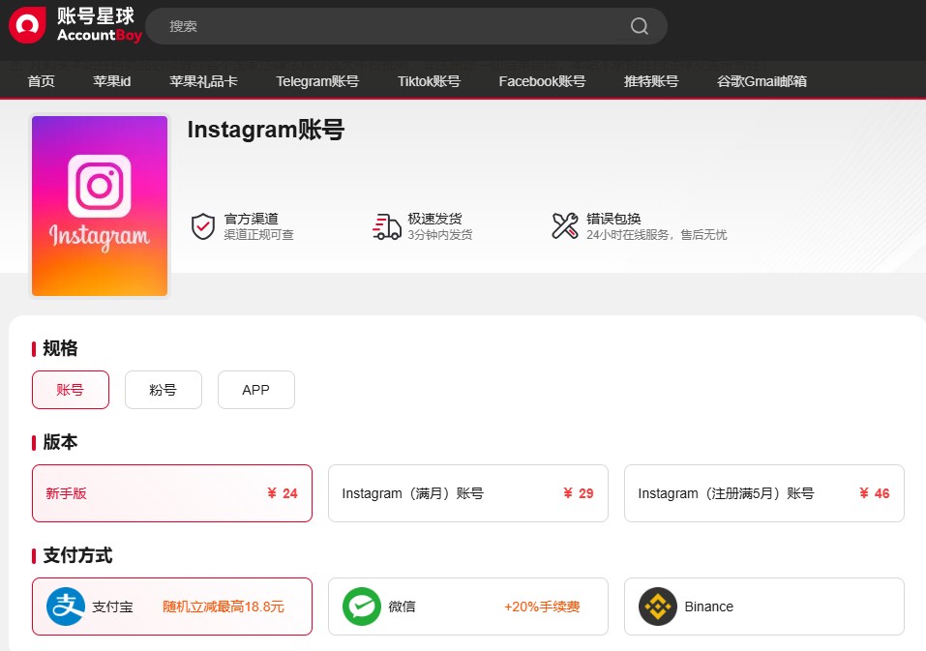Select 微信 as payment method
This screenshot has height=651, width=926.
[x=467, y=607]
